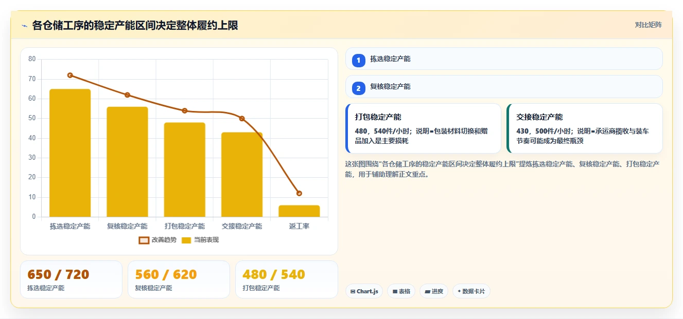Click the 560 / 620 stat card
This screenshot has width=683, height=319.
[179, 279]
